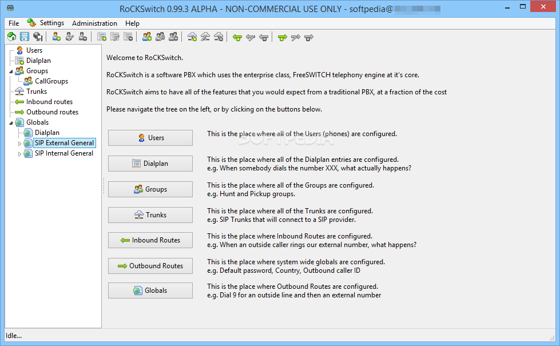Viewport: 560px width, 346px height.
Task: Click the Add trunk toolbar icon
Action: pos(192,37)
